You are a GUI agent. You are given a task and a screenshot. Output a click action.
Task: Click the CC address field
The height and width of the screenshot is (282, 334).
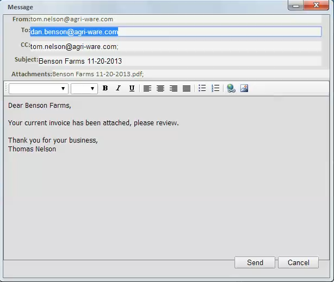[x=176, y=46]
